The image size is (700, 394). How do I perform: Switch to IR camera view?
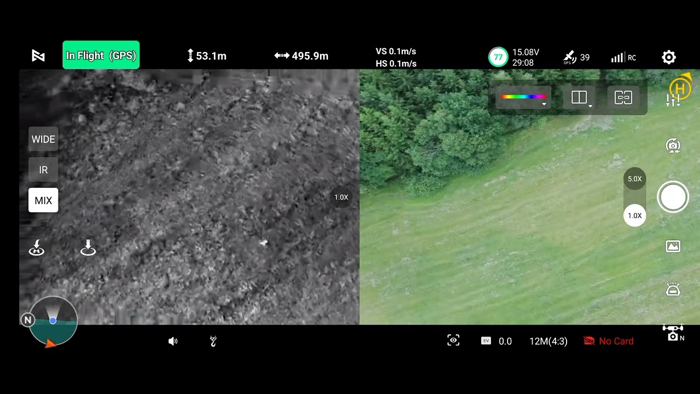click(43, 170)
